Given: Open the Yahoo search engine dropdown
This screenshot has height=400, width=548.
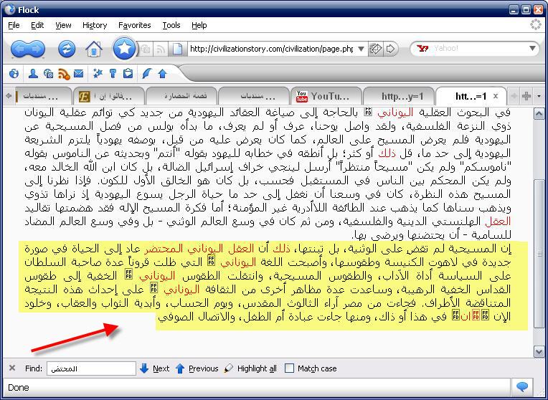Looking at the screenshot, I should [x=532, y=49].
